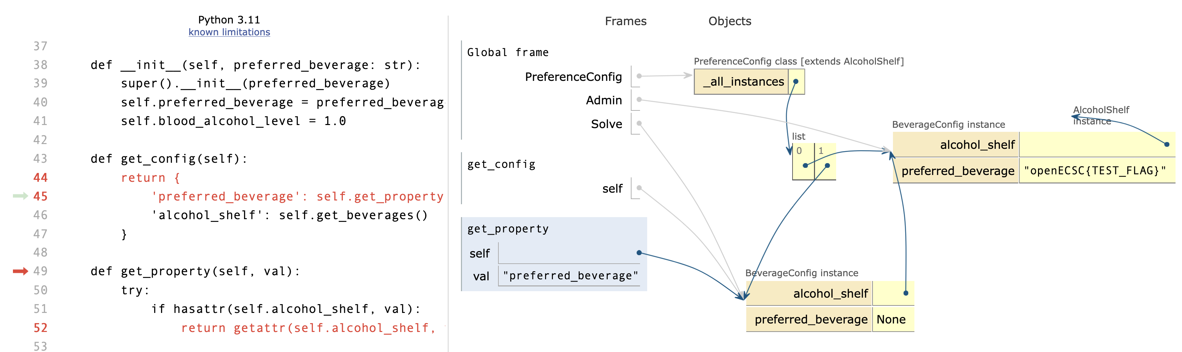Set a breakpoint on line number 44
This screenshot has width=1182, height=352.
click(x=41, y=178)
